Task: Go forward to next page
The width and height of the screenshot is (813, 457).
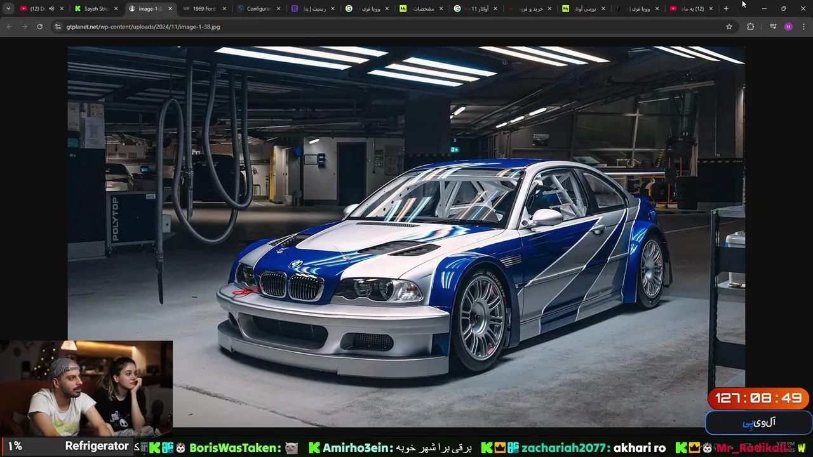Action: click(24, 27)
